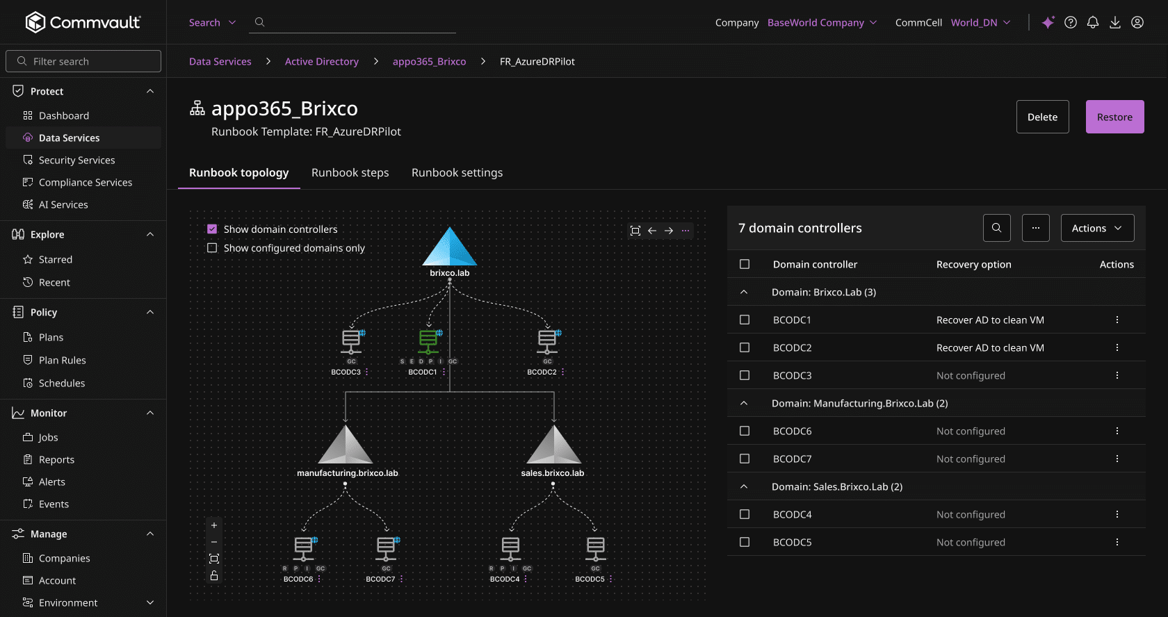The height and width of the screenshot is (617, 1168).
Task: Uncheck Show domain controllers
Action: (212, 229)
